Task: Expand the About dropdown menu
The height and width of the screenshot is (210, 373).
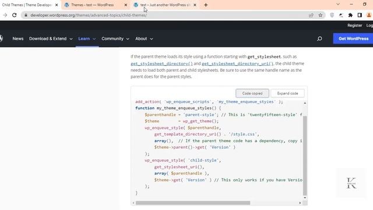Action: tap(144, 38)
